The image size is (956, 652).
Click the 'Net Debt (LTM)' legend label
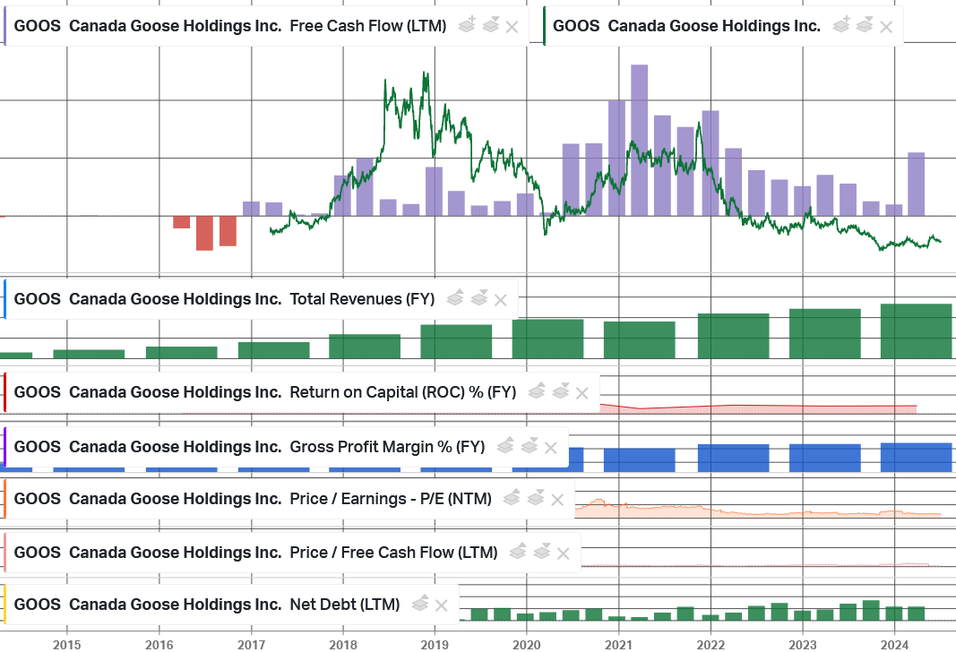point(345,605)
